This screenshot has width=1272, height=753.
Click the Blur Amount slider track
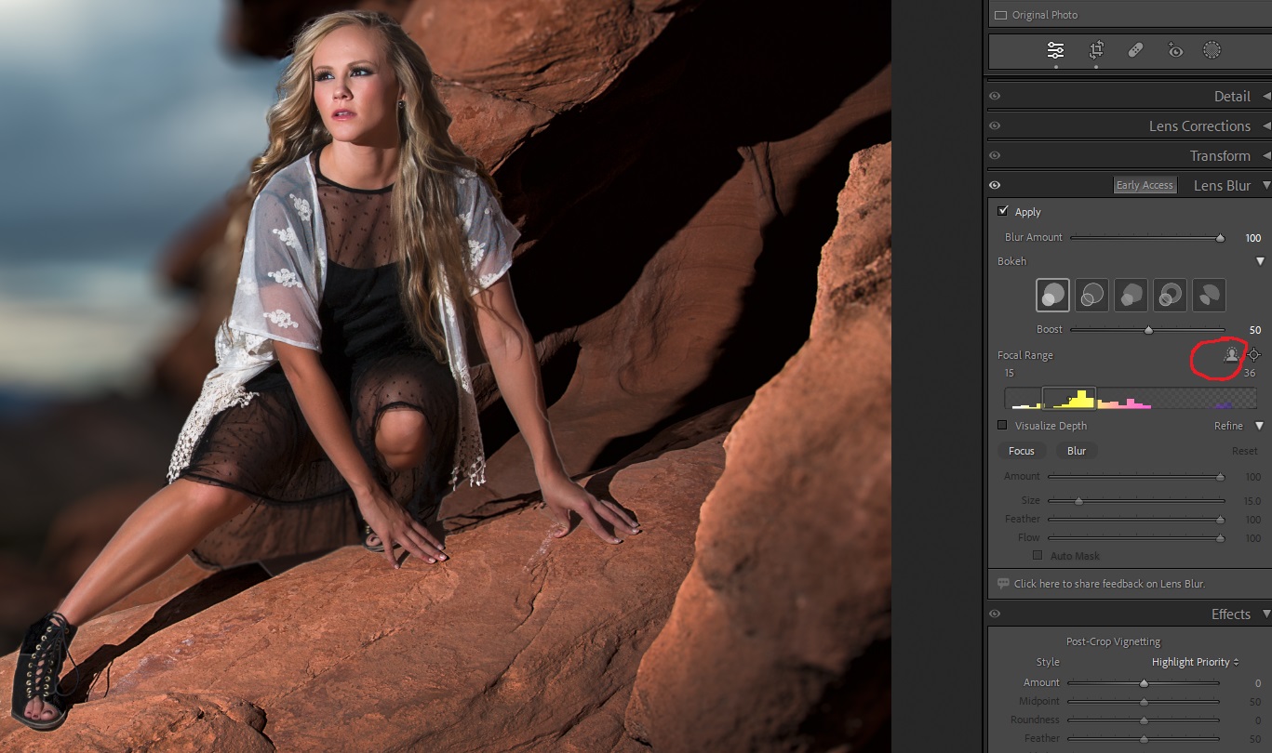pos(1145,238)
